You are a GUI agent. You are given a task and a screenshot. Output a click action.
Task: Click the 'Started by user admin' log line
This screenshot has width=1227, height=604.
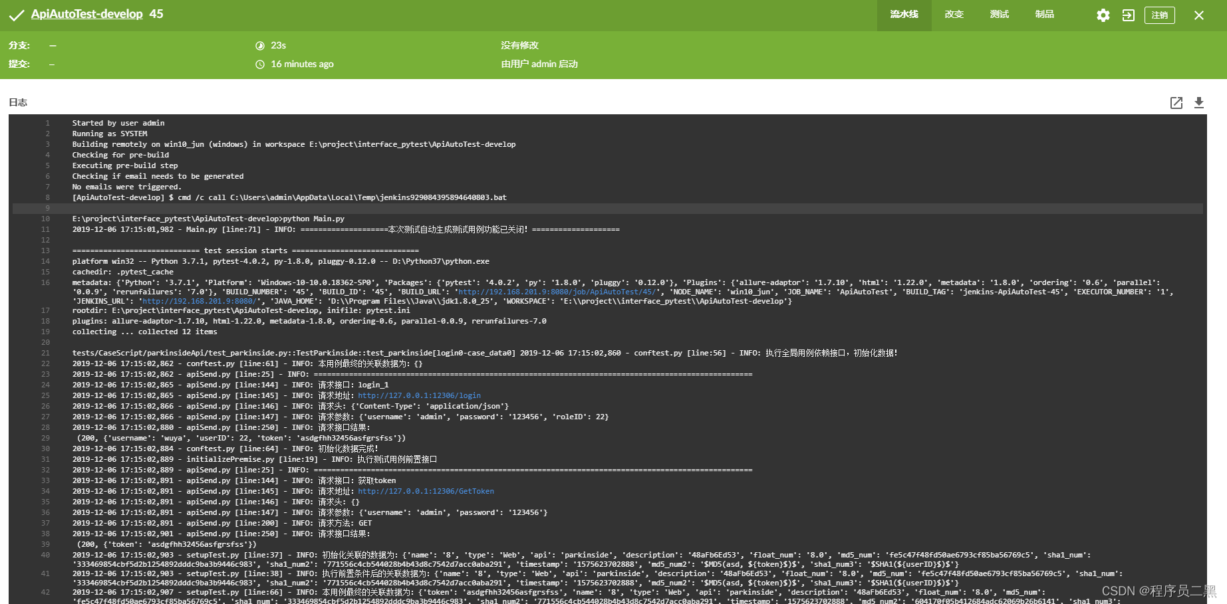pyautogui.click(x=118, y=123)
